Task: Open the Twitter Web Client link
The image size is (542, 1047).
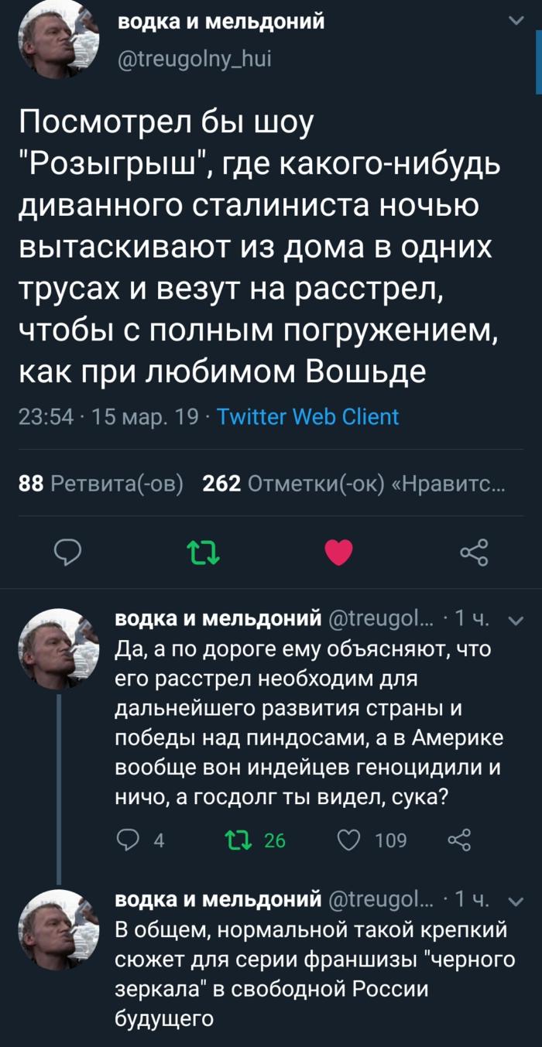Action: coord(307,416)
